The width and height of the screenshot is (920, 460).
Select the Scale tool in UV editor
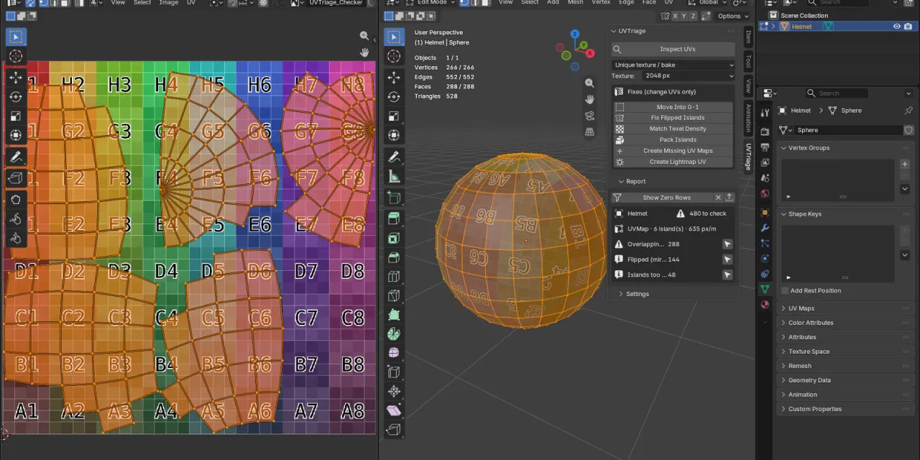16,116
